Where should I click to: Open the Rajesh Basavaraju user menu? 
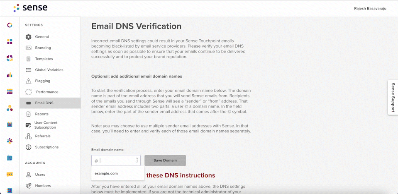(x=370, y=8)
